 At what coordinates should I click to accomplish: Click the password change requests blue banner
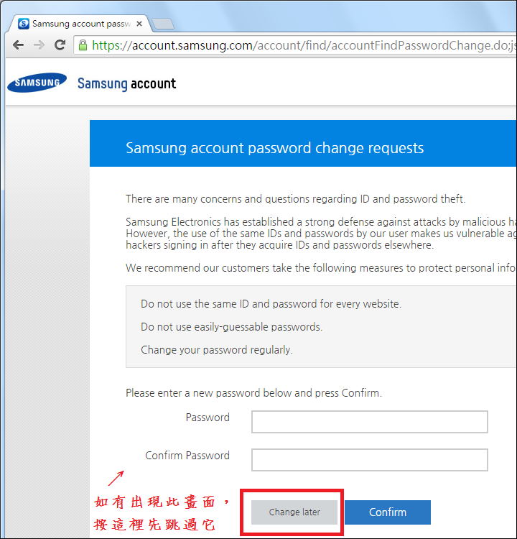coord(303,143)
